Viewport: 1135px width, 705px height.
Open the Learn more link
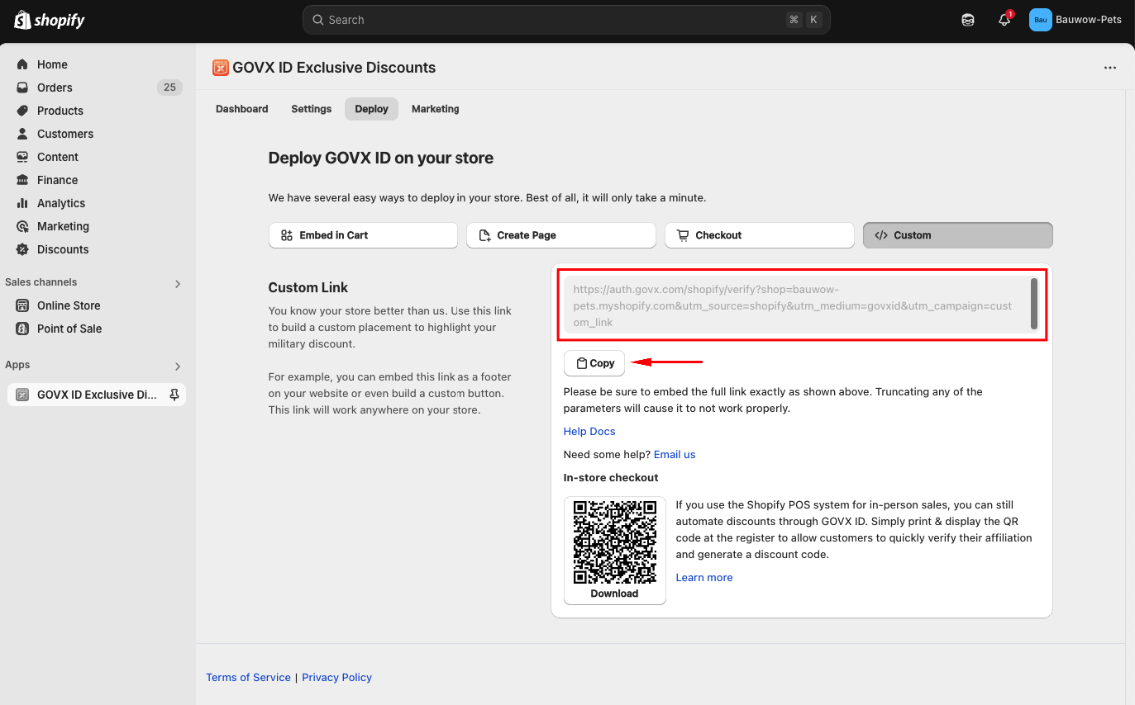pyautogui.click(x=704, y=577)
